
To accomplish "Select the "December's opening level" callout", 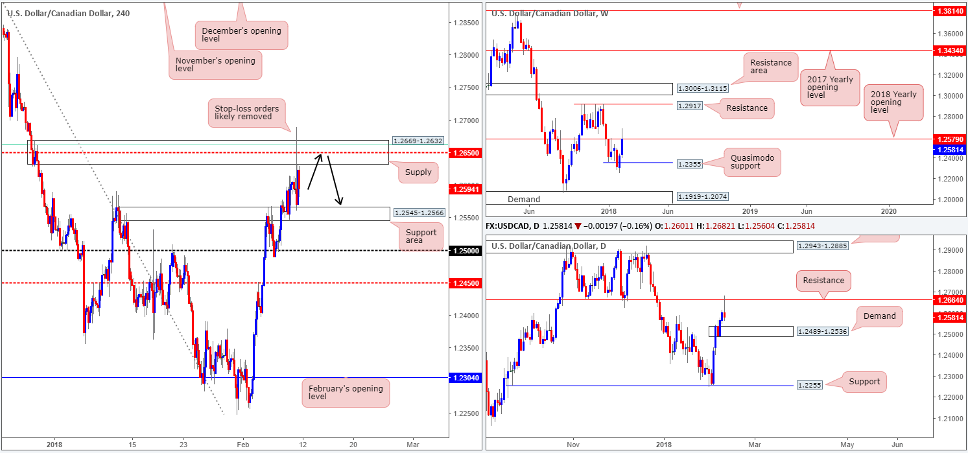I will click(x=241, y=34).
